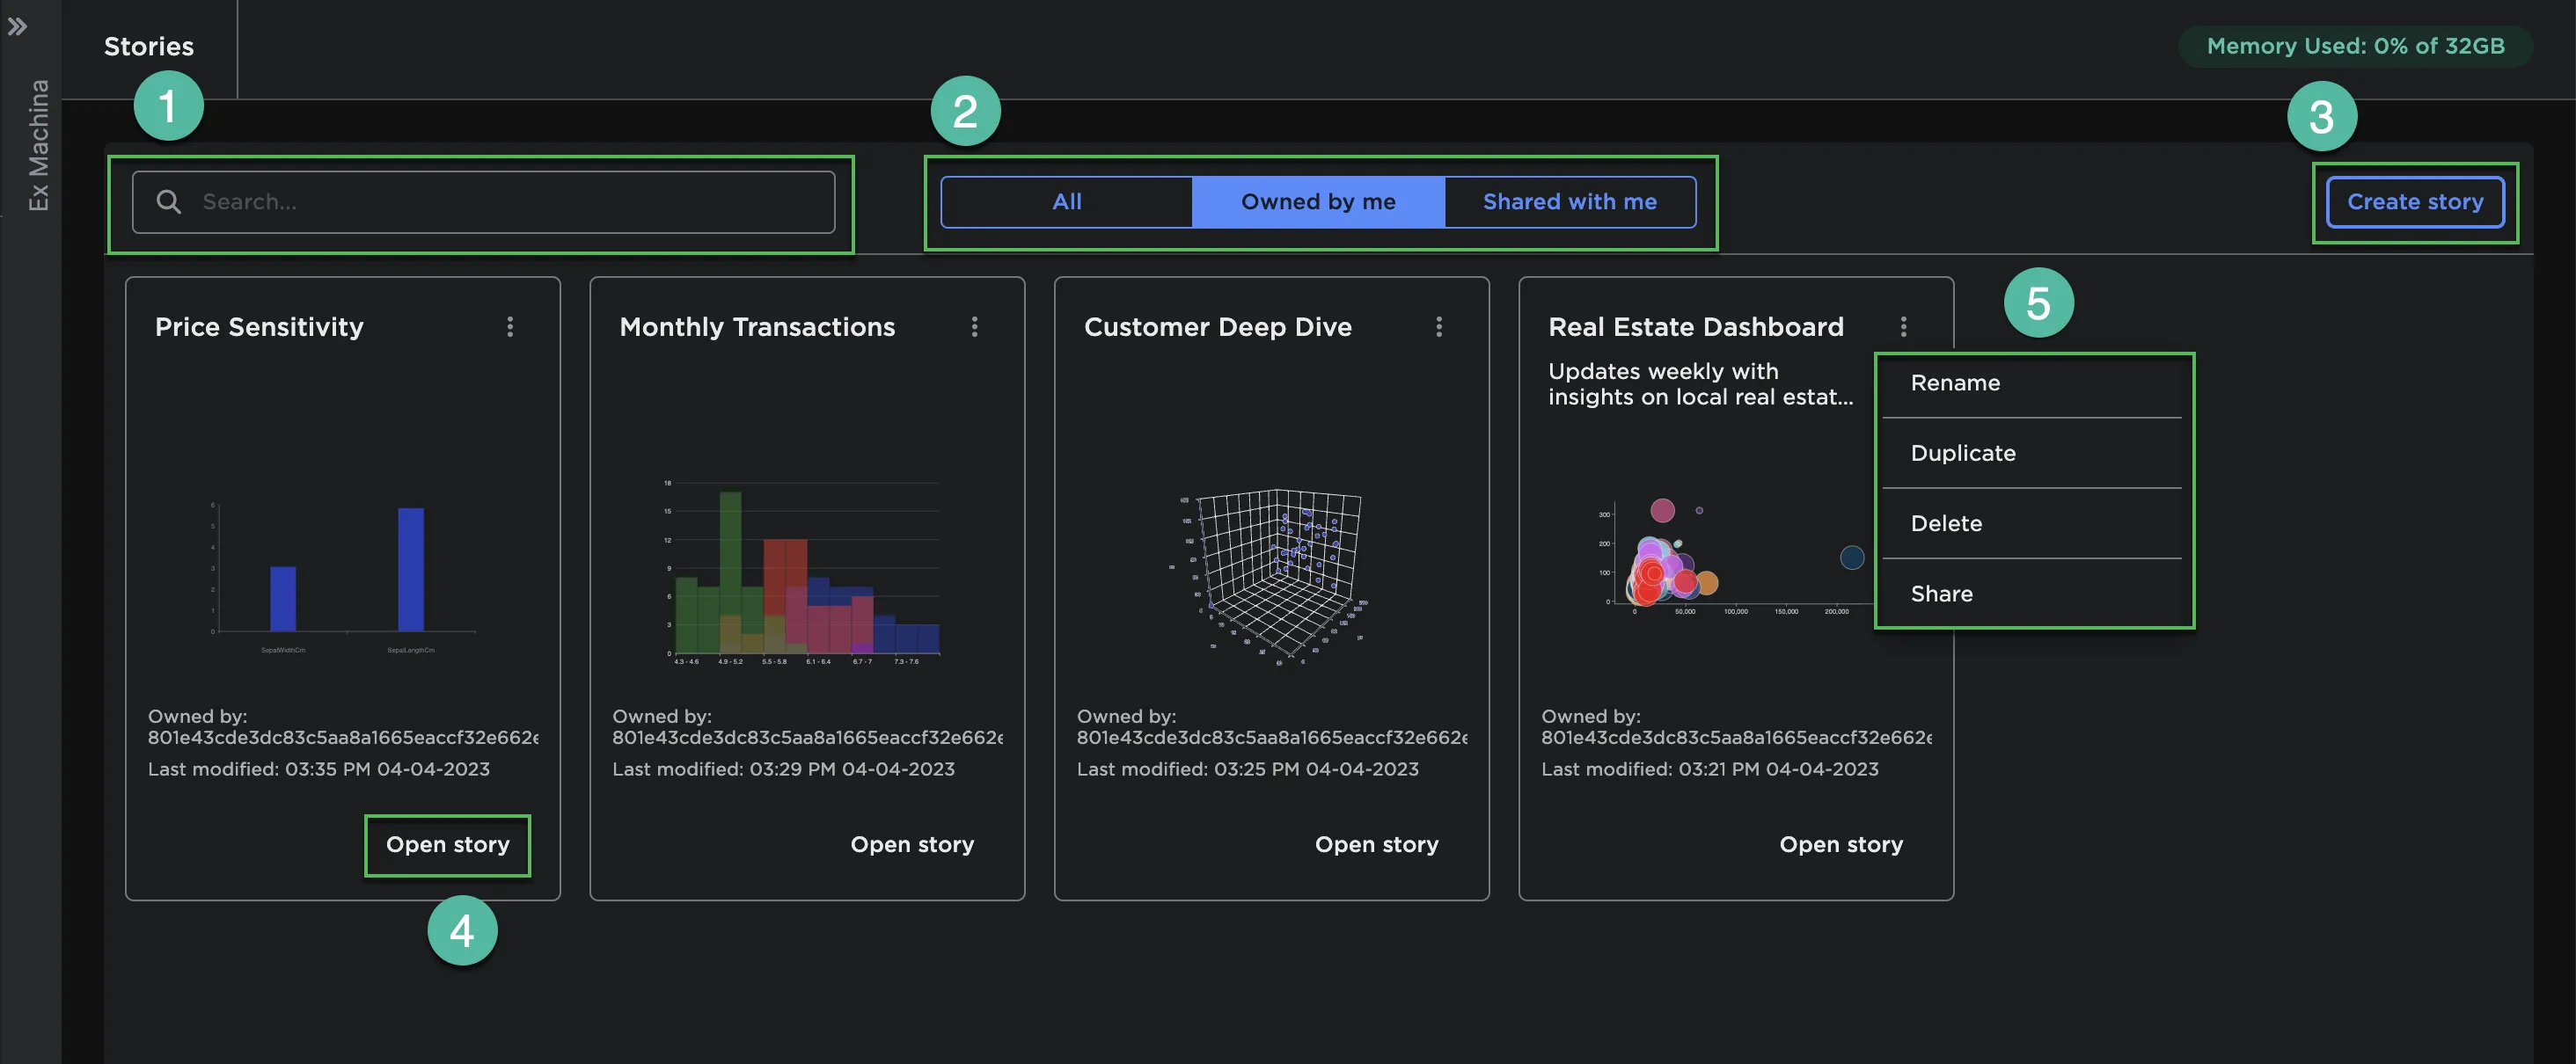Screen dimensions: 2576x1064
Task: Select Delete in the story menu
Action: pyautogui.click(x=1945, y=523)
